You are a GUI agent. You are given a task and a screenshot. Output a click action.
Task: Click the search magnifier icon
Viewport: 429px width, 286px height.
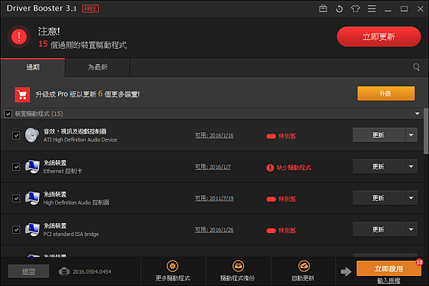pyautogui.click(x=416, y=67)
